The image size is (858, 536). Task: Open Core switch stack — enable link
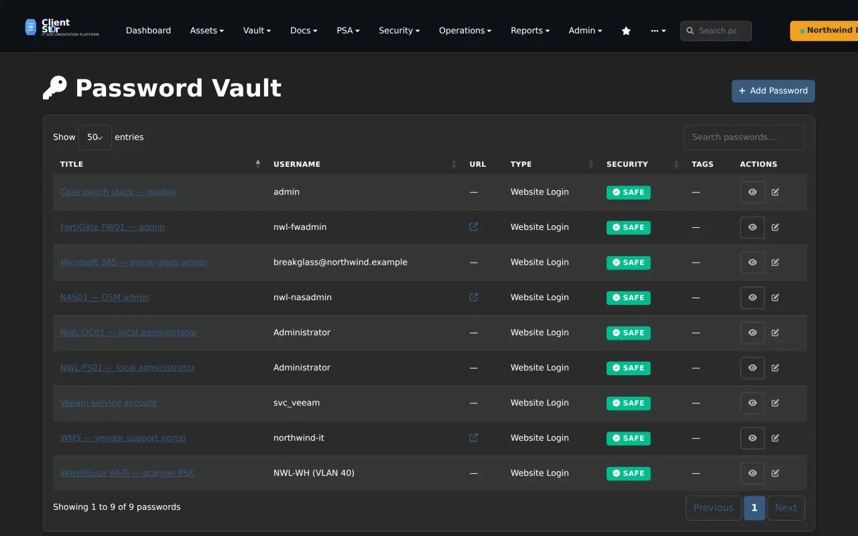coord(118,192)
